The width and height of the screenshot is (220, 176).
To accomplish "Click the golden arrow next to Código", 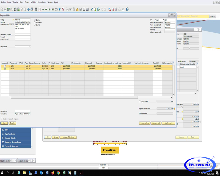I will tap(13, 20).
